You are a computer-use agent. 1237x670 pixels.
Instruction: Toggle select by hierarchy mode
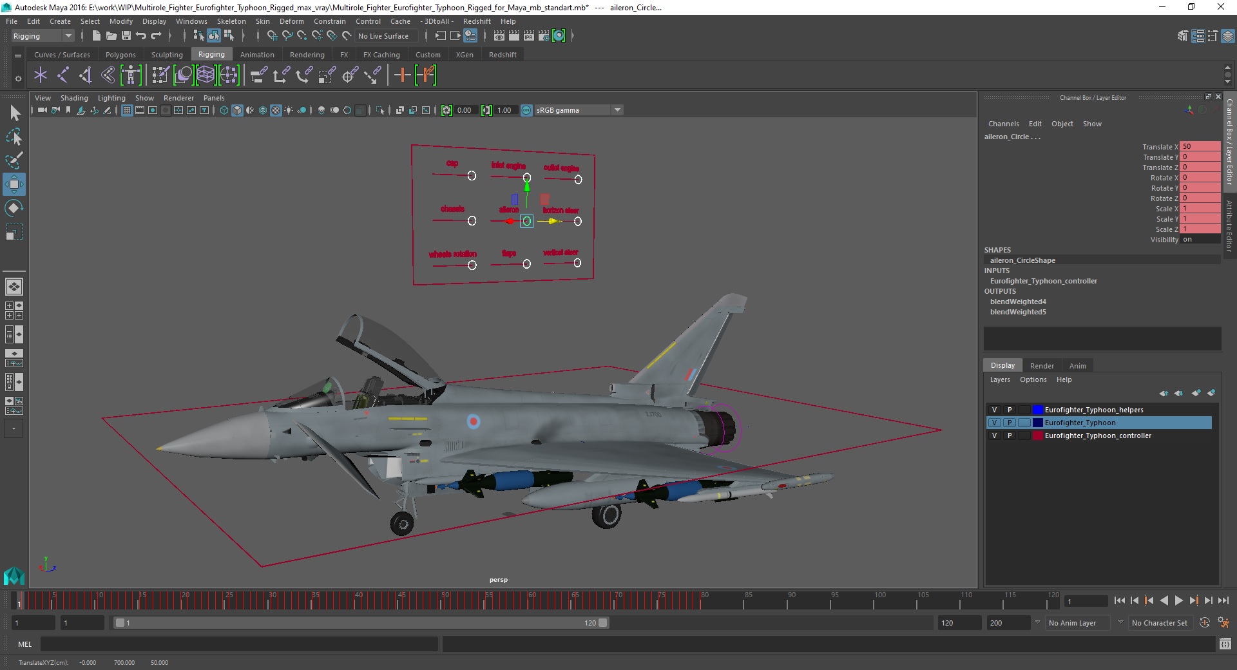coord(198,36)
